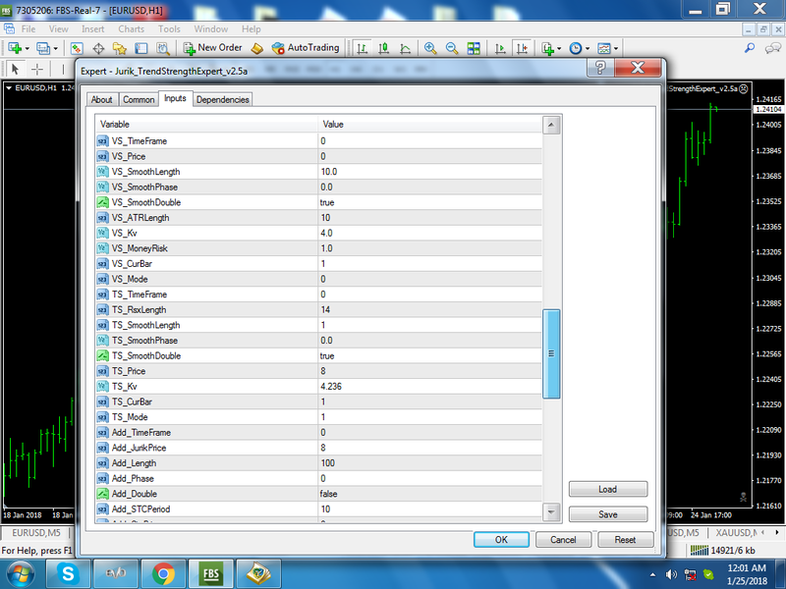This screenshot has width=786, height=589.
Task: Switch to the EURUSD,M5 chart tab
Action: [x=36, y=532]
